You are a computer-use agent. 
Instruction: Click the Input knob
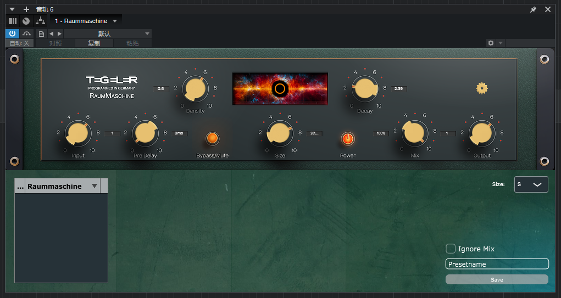78,133
